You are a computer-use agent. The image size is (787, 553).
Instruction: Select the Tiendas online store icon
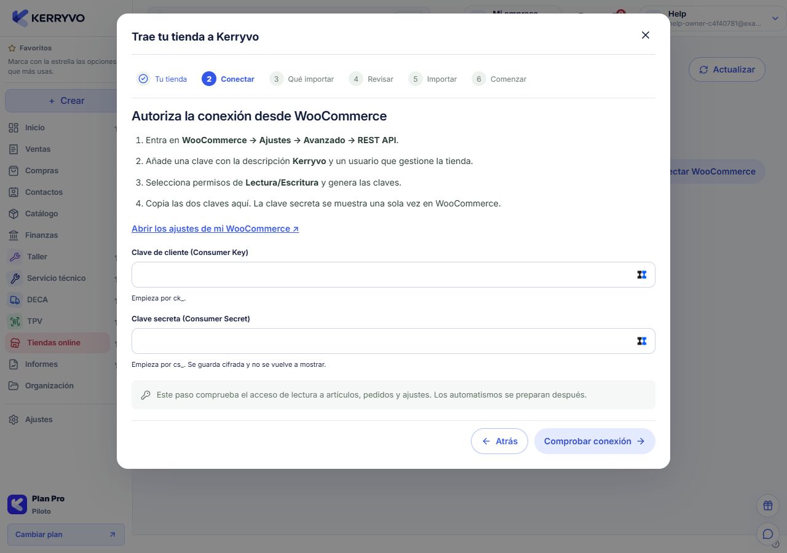click(15, 343)
